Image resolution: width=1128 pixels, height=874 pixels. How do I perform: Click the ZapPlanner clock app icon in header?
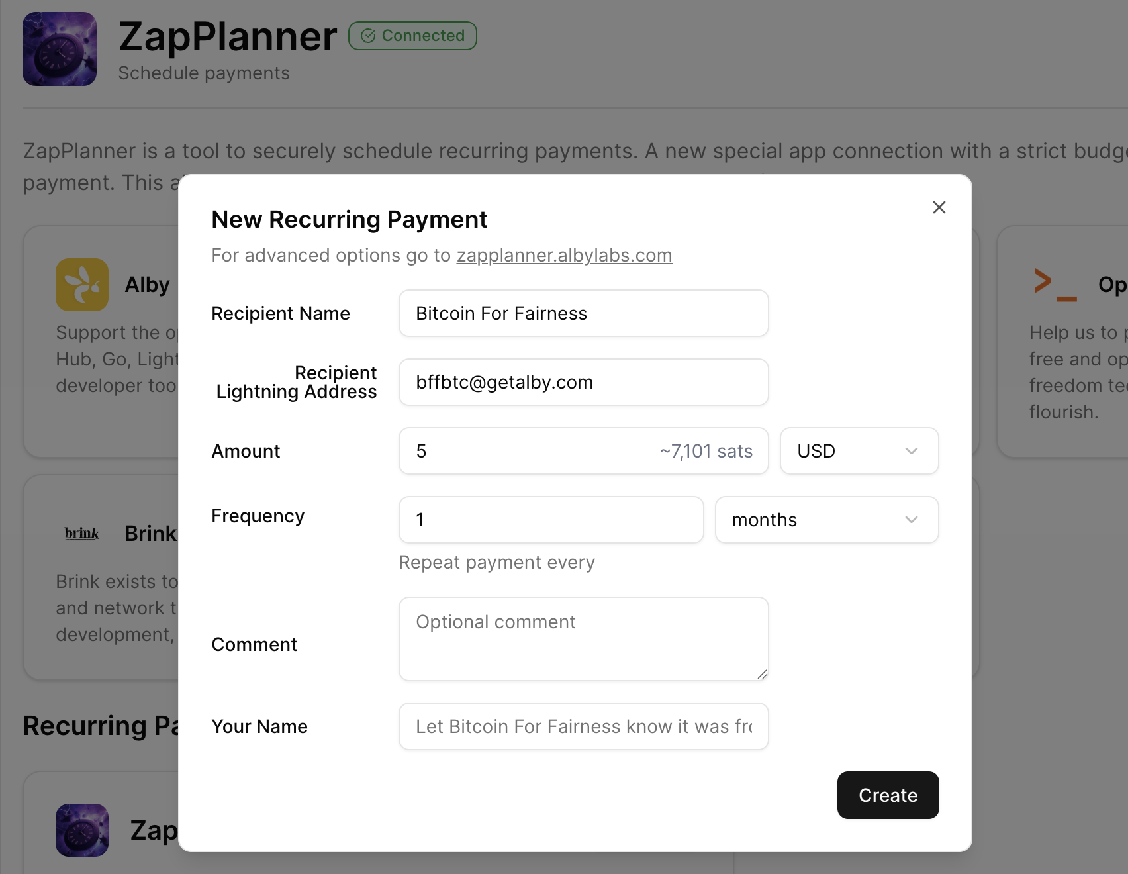pyautogui.click(x=60, y=49)
